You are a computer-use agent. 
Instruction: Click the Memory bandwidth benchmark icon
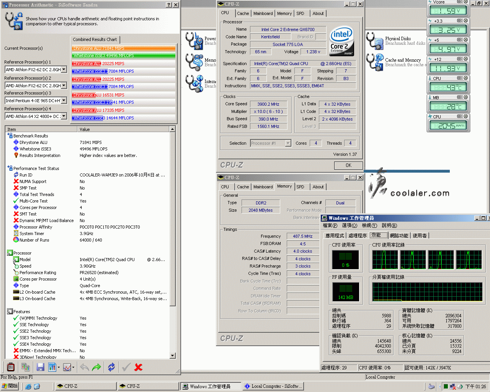pyautogui.click(x=194, y=62)
